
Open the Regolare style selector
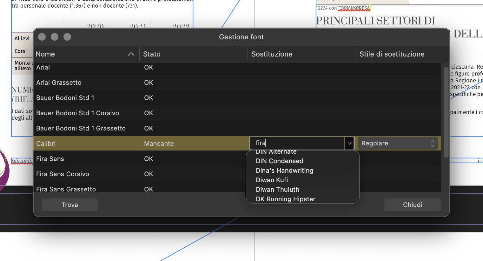[x=398, y=143]
